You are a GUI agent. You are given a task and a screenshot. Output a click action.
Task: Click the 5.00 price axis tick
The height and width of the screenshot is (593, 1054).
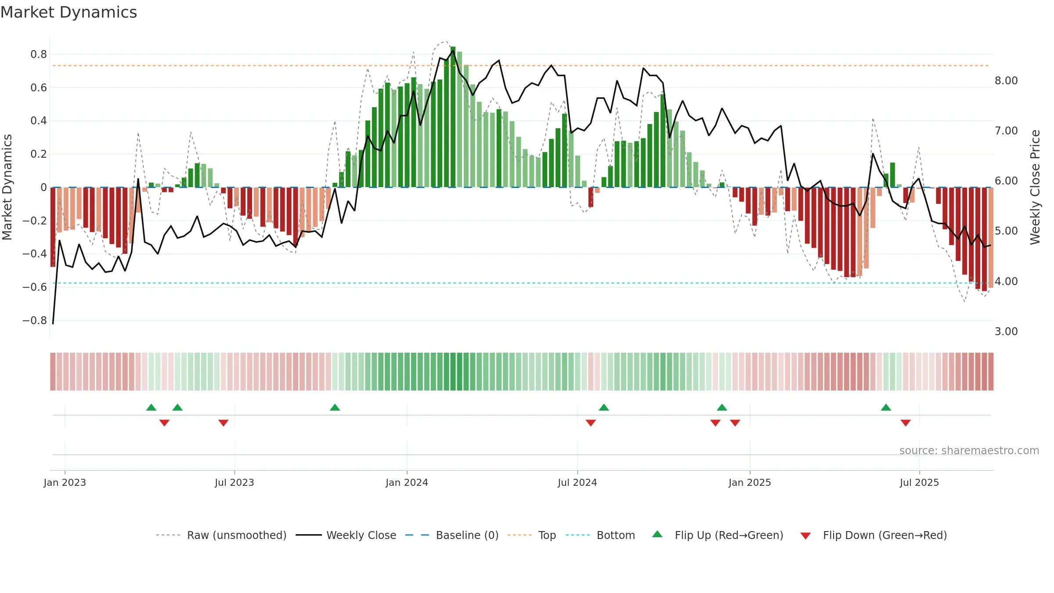pyautogui.click(x=1006, y=231)
